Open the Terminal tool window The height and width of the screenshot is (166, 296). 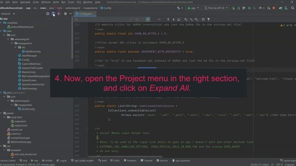tap(147, 160)
